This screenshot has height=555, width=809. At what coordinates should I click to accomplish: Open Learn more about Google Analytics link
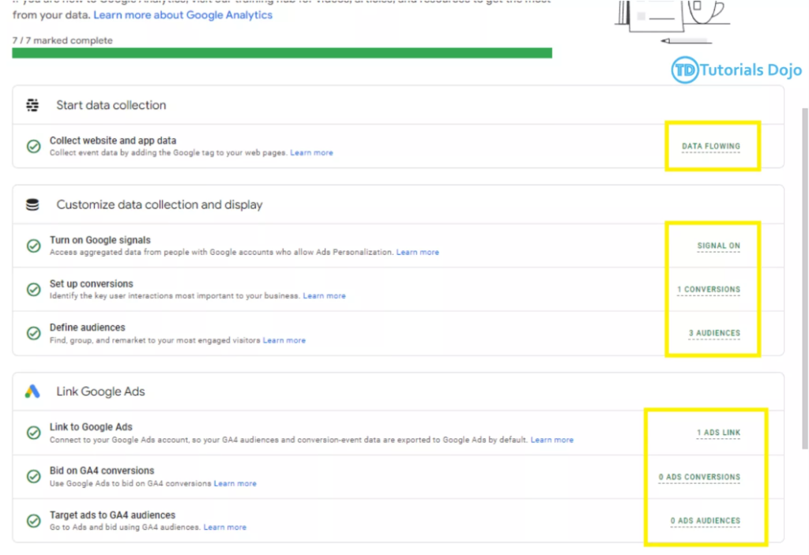182,15
